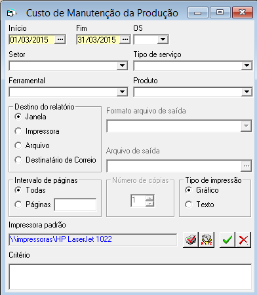Click inside the Critério text area

point(130,277)
